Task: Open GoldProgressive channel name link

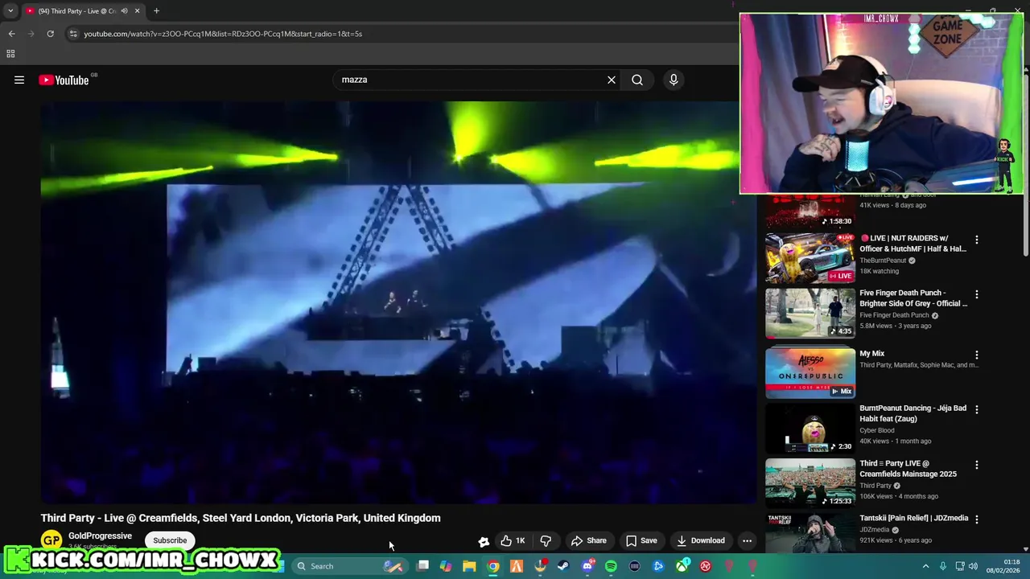Action: point(100,536)
